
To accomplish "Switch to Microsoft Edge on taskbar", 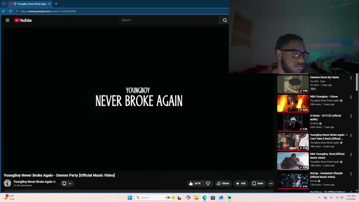I will pos(205,198).
